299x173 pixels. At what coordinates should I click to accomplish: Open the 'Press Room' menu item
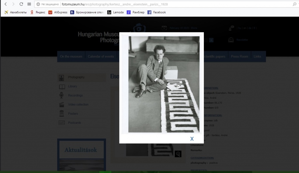[239, 56]
